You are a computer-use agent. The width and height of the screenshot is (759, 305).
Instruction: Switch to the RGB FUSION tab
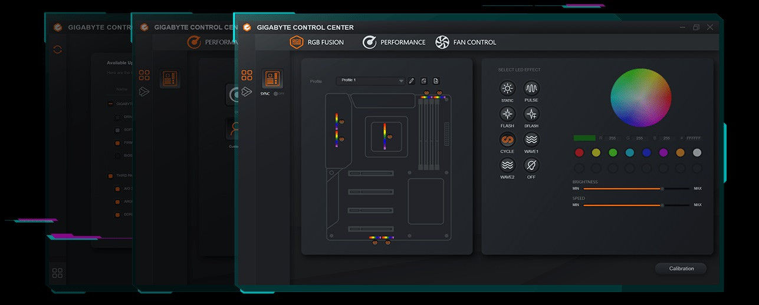[x=317, y=42]
